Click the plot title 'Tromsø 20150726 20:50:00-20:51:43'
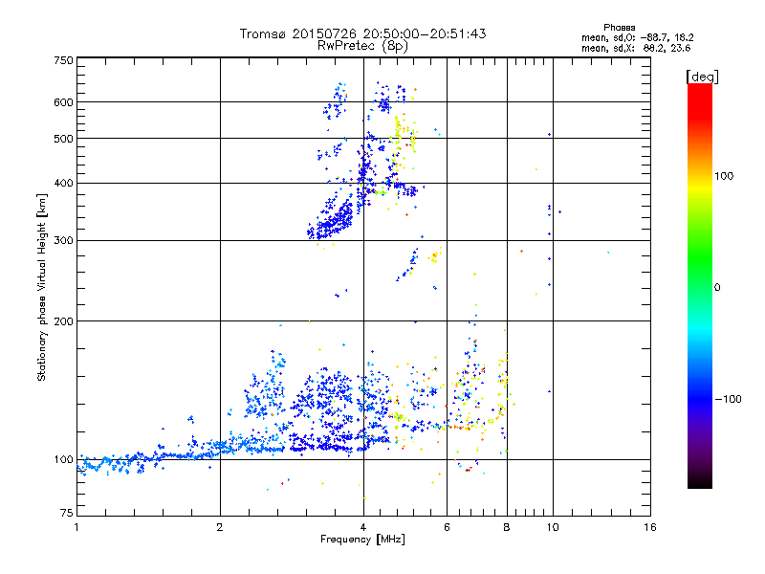This screenshot has width=765, height=574. pos(362,33)
